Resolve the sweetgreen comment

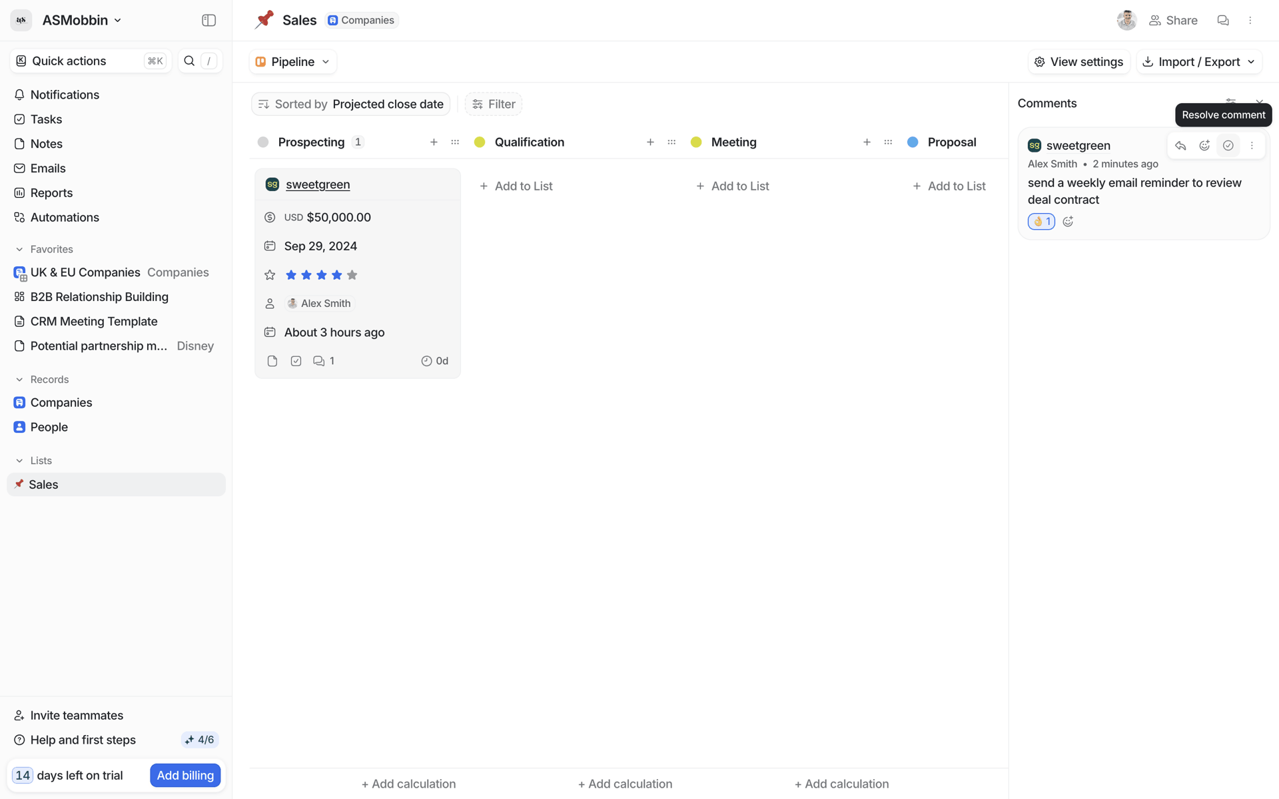point(1228,146)
